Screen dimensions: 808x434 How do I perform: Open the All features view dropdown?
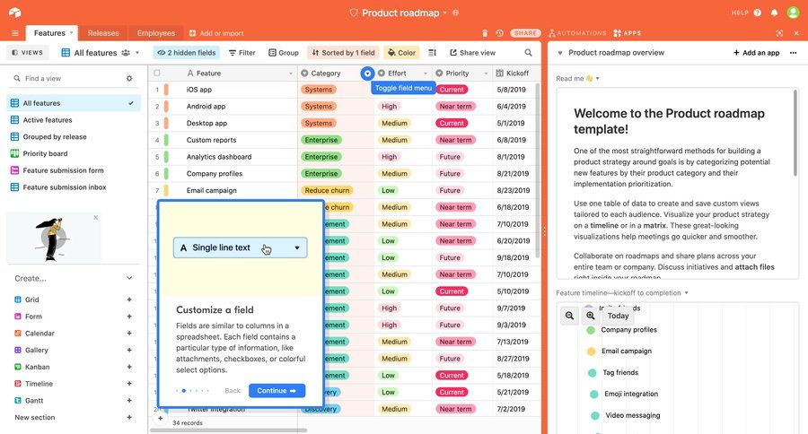(137, 53)
